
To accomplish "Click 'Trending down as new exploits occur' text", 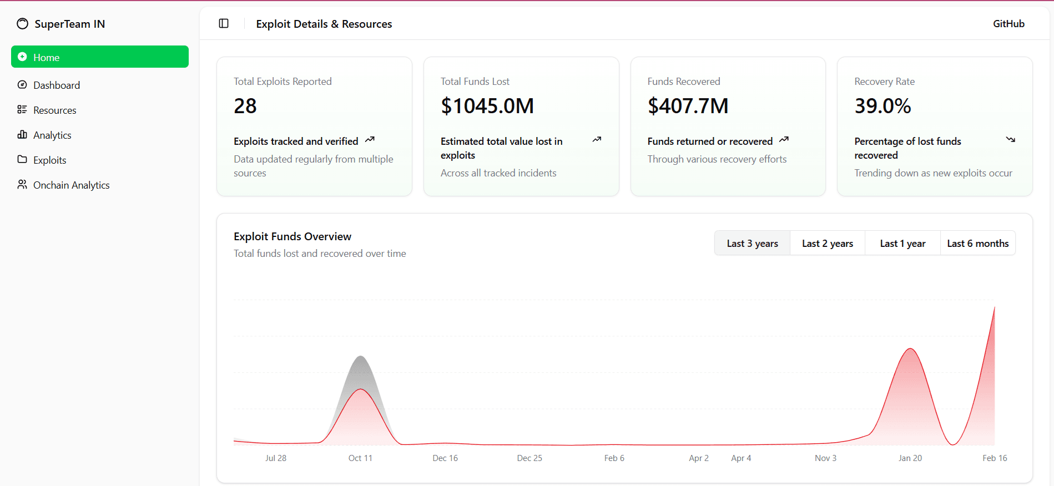I will pos(934,173).
